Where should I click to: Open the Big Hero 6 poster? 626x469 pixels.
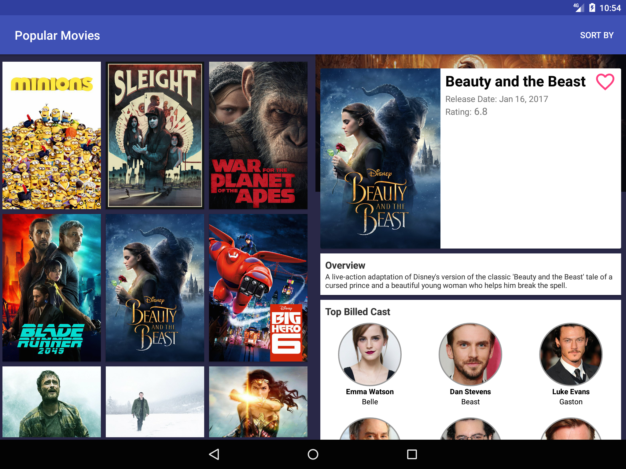point(258,288)
